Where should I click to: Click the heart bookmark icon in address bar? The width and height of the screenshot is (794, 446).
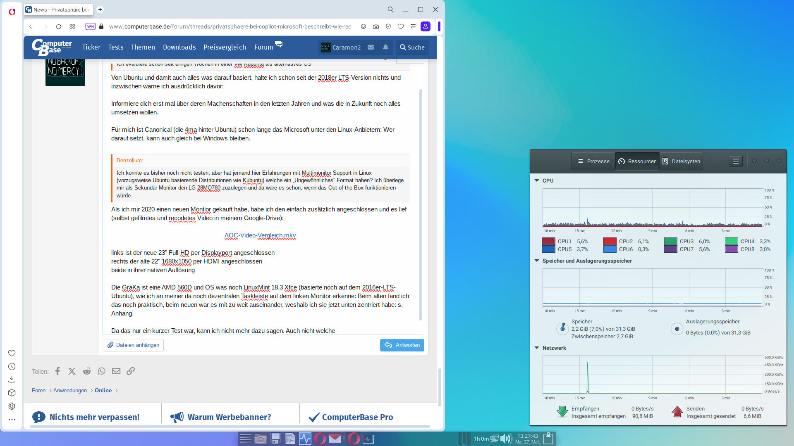tap(400, 26)
